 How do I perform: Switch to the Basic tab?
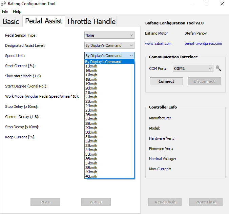pyautogui.click(x=11, y=21)
